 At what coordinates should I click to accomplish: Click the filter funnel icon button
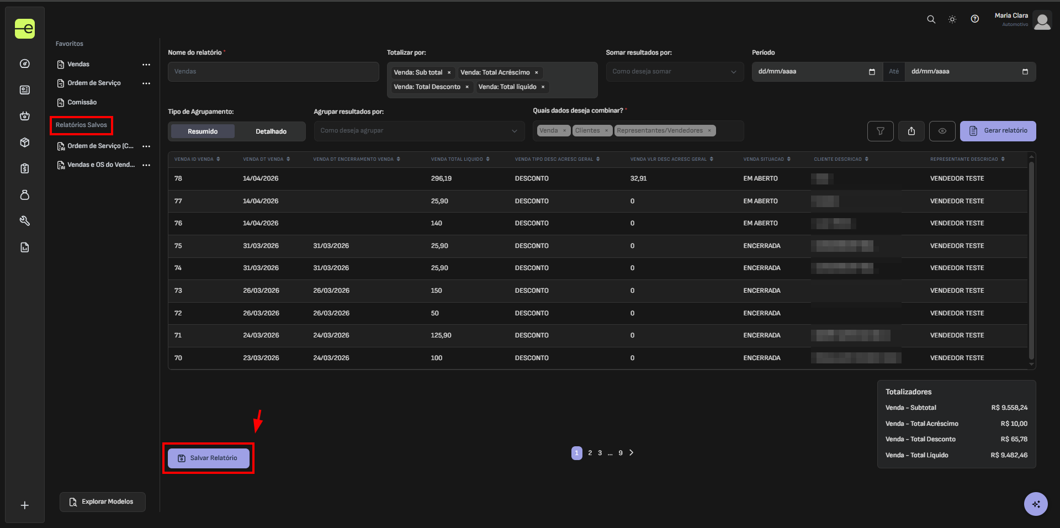[x=880, y=131]
